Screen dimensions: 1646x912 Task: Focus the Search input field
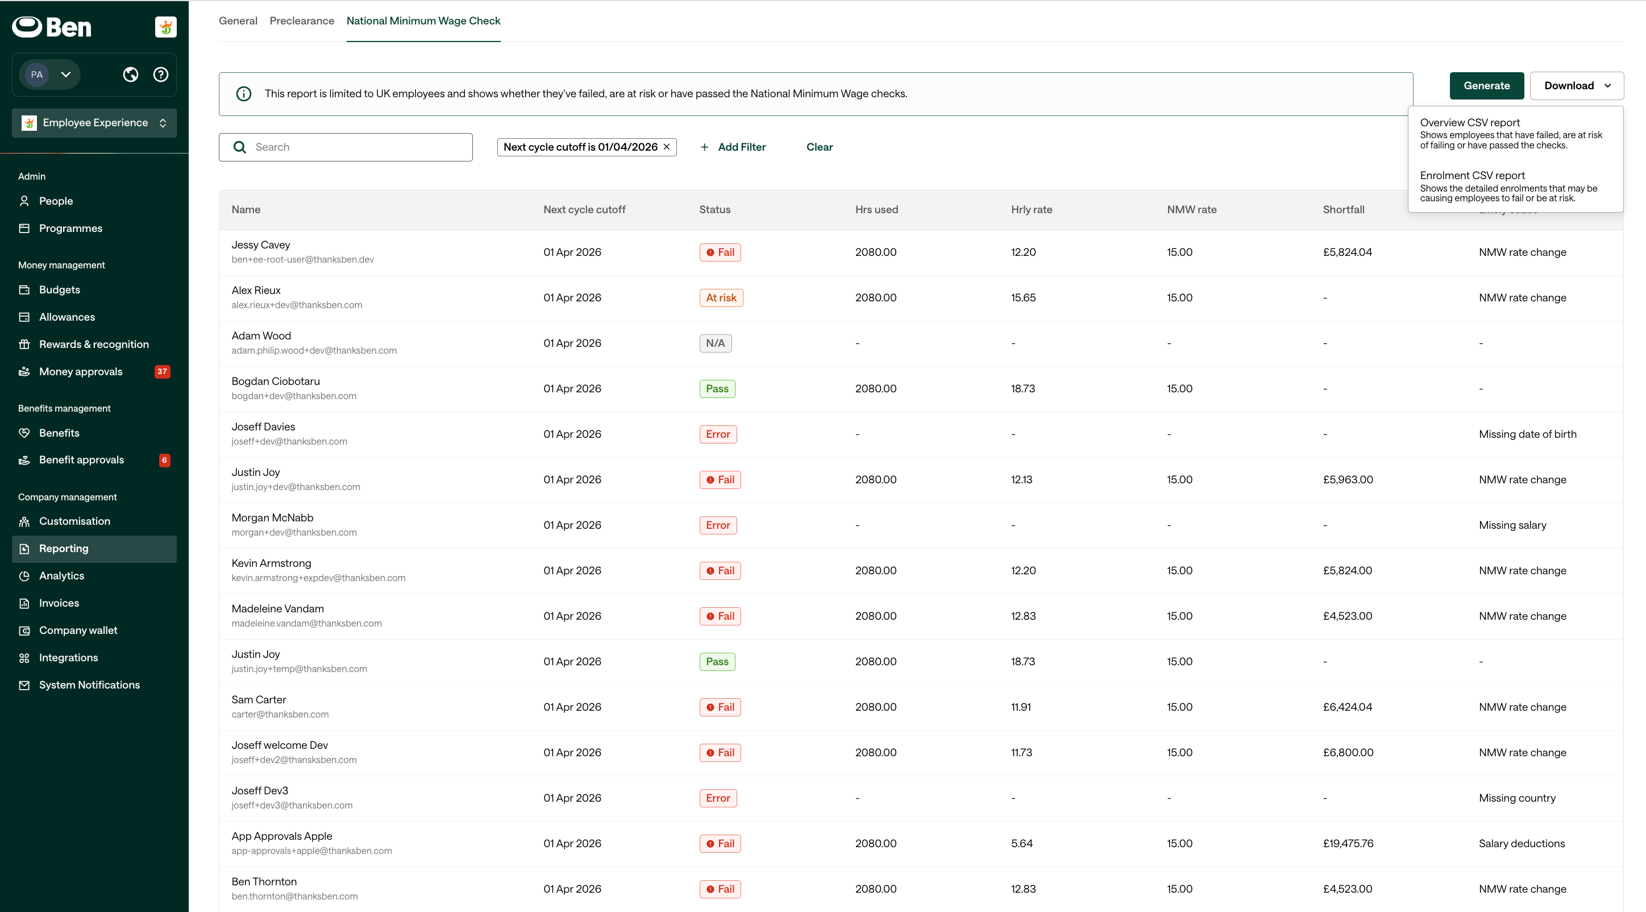point(345,147)
